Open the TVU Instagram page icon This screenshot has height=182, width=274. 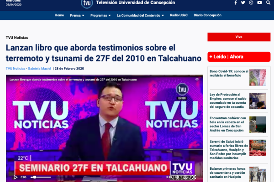click(x=251, y=3)
